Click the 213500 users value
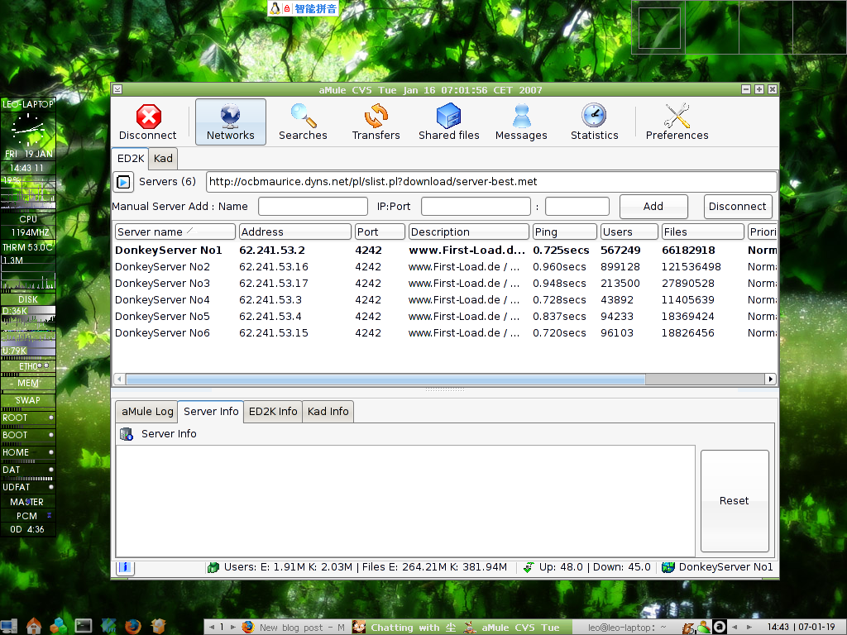 (620, 284)
